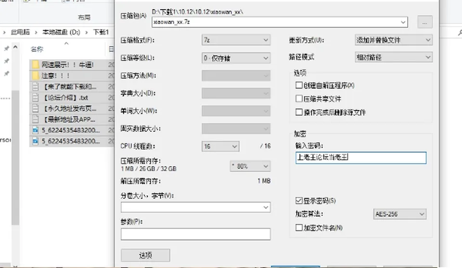462x268 pixels.
Task: Click the last 5_6224535483200 image file icon
Action: [35, 141]
